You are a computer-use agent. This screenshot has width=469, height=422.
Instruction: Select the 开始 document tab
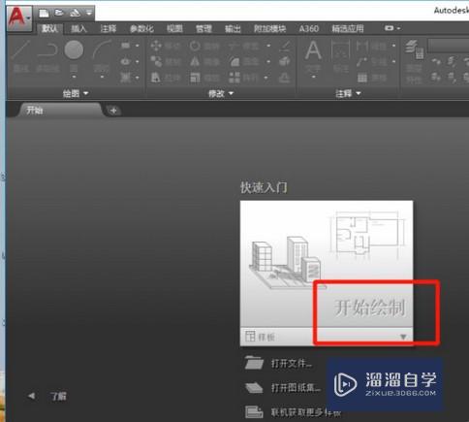60,111
